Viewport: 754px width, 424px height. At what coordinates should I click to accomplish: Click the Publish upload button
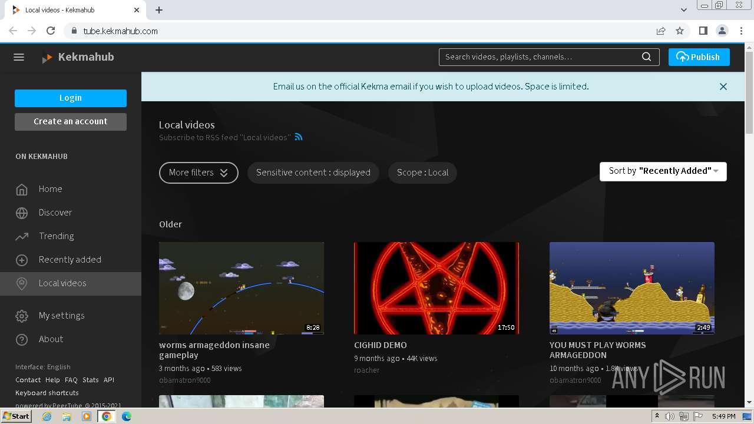pos(699,57)
